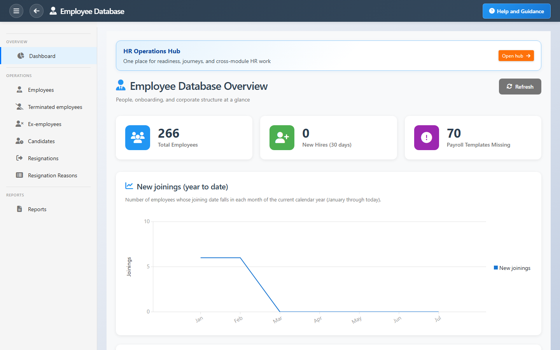Click the blue Total Employees group icon
The width and height of the screenshot is (560, 350).
138,138
